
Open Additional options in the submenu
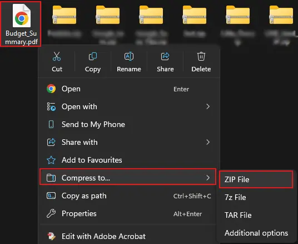tap(256, 233)
